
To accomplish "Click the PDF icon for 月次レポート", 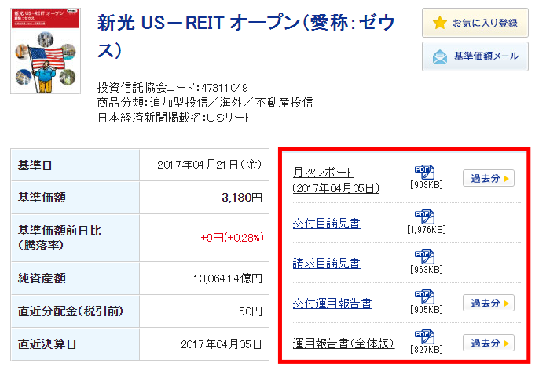I will pos(424,172).
